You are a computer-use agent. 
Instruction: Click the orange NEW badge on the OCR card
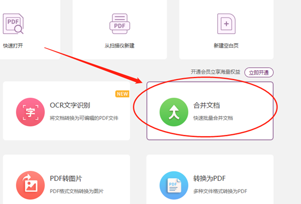(122, 94)
